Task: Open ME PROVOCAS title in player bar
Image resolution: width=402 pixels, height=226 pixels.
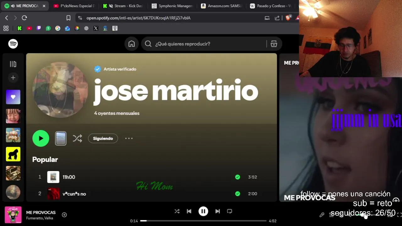Action: pos(41,213)
